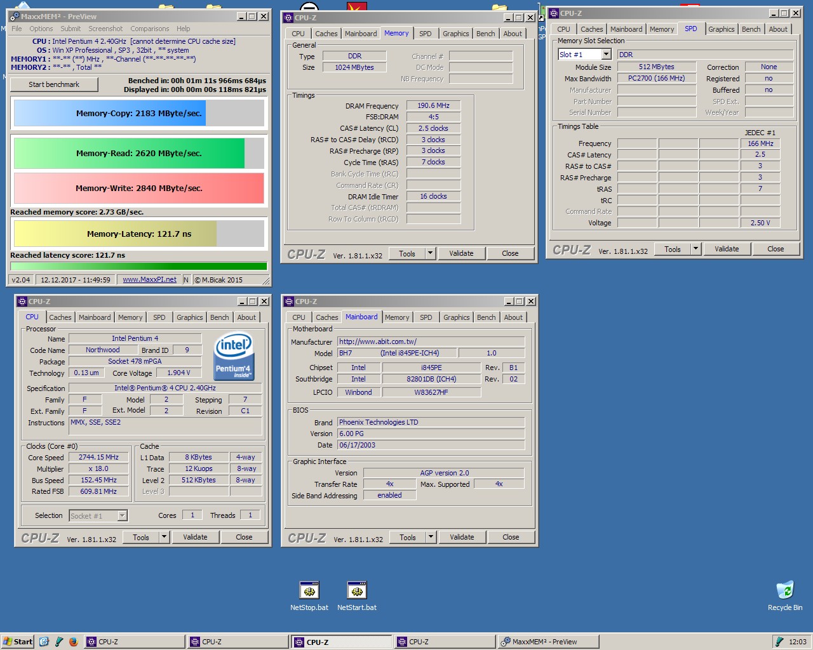This screenshot has width=813, height=650.
Task: Click the Memory-Read 2620 MByte/sec result bar
Action: tap(139, 153)
